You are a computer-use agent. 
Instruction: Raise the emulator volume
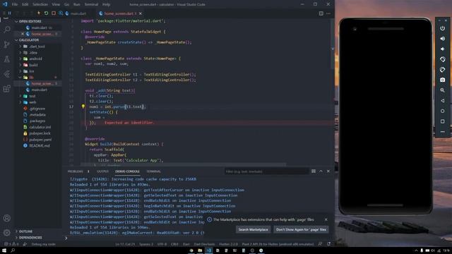[x=443, y=39]
